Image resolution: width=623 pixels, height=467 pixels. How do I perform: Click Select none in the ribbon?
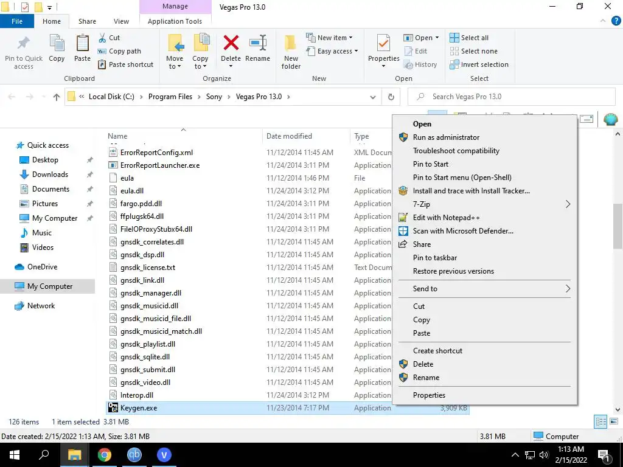tap(473, 51)
